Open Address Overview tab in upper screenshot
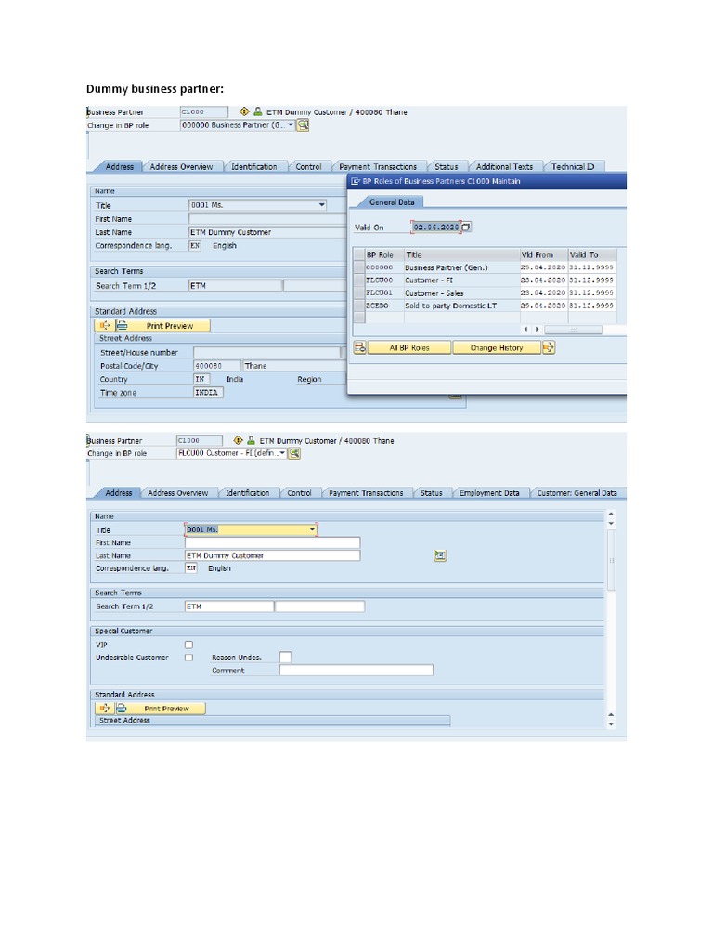Image resolution: width=713 pixels, height=951 pixels. click(x=181, y=167)
